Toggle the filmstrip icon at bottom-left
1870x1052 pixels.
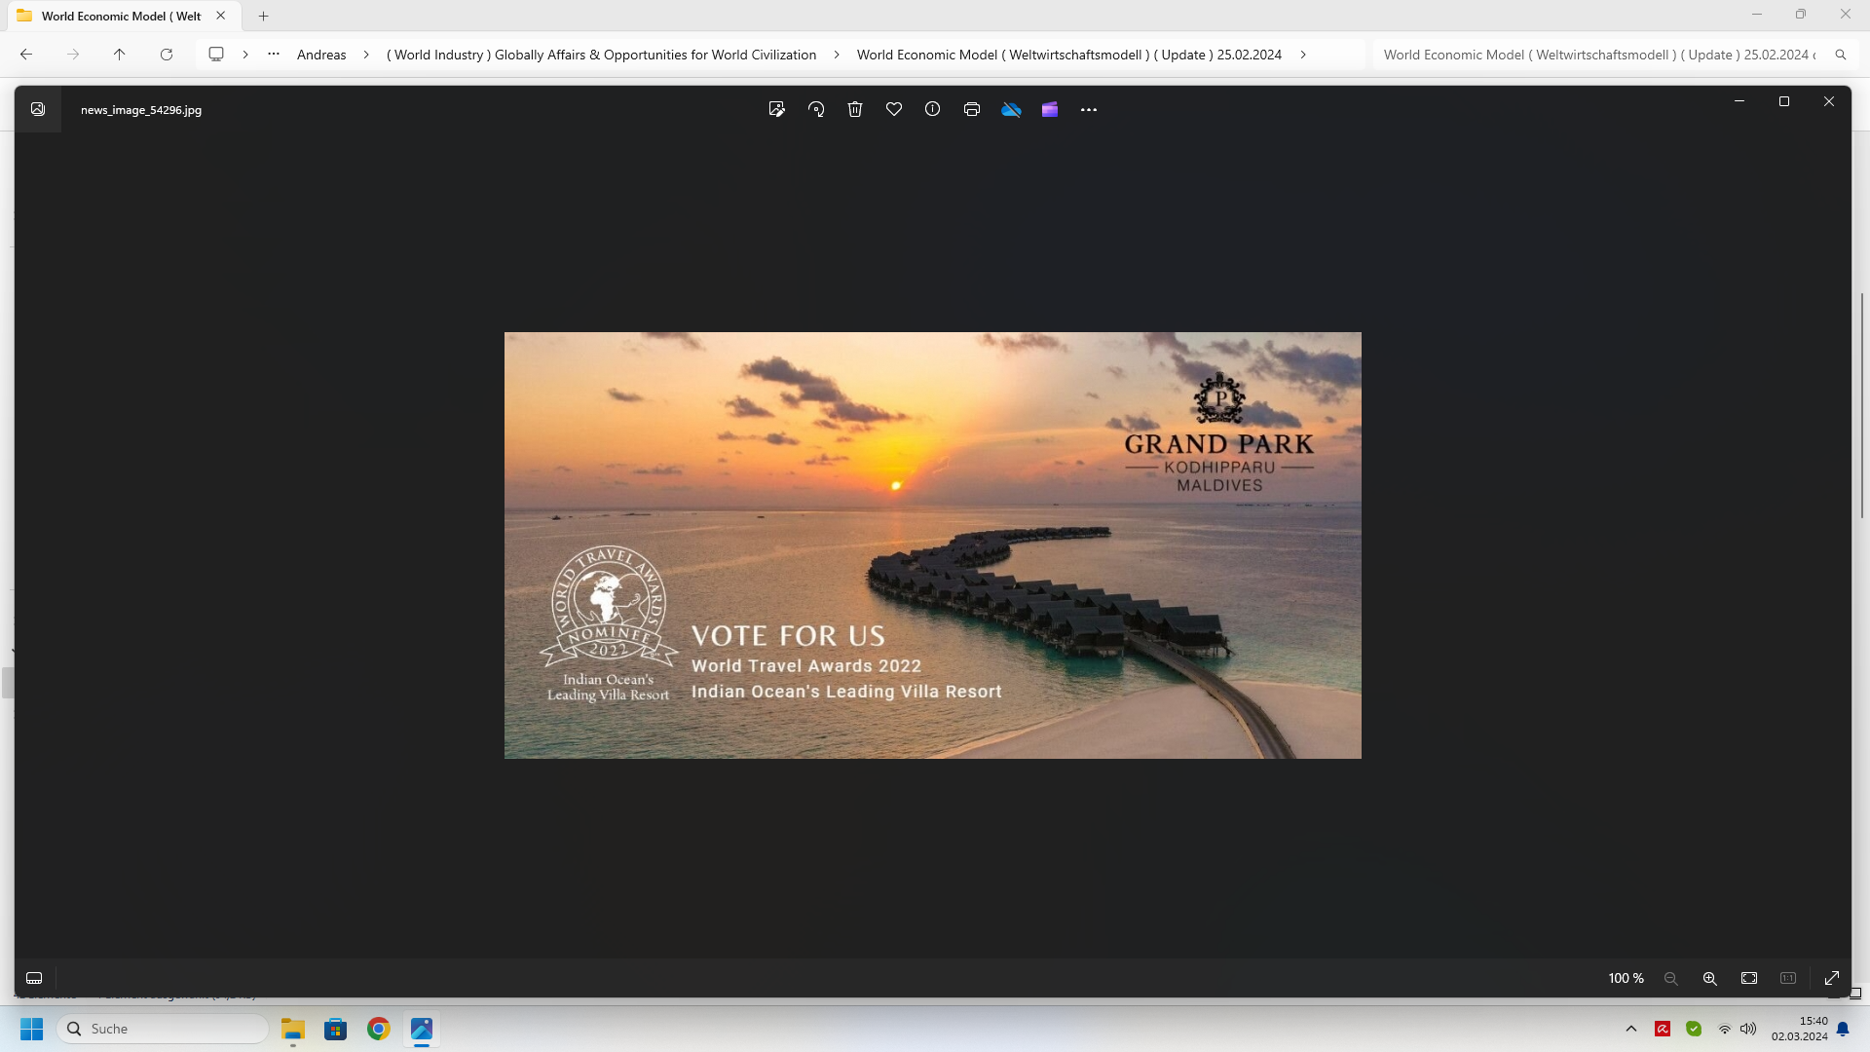click(34, 978)
